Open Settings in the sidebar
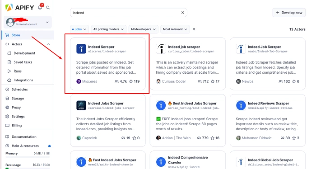 (18, 117)
